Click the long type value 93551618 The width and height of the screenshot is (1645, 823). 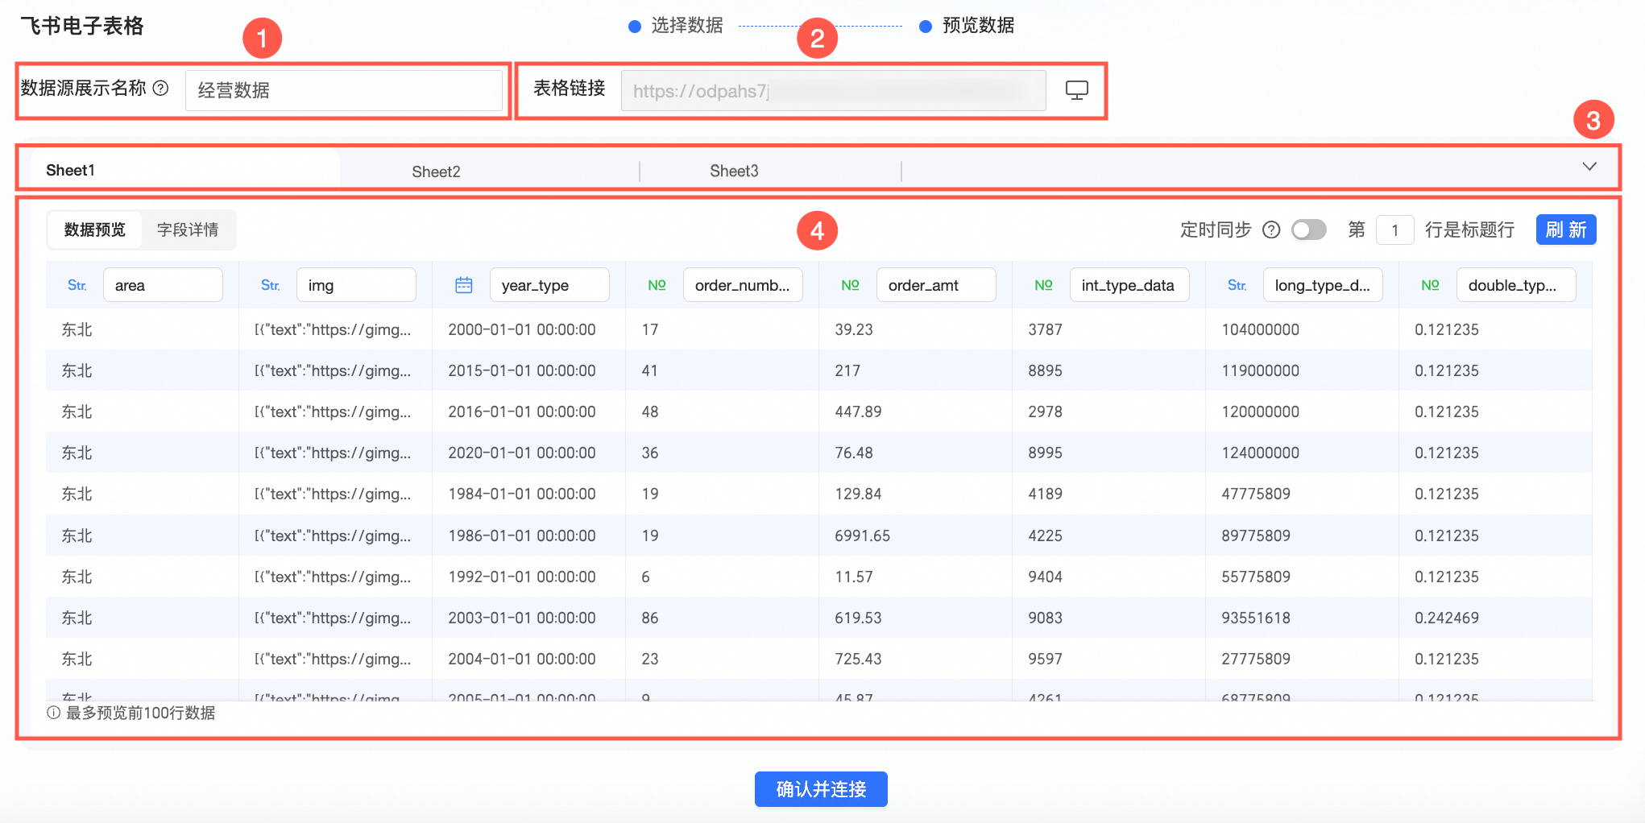[x=1256, y=618]
